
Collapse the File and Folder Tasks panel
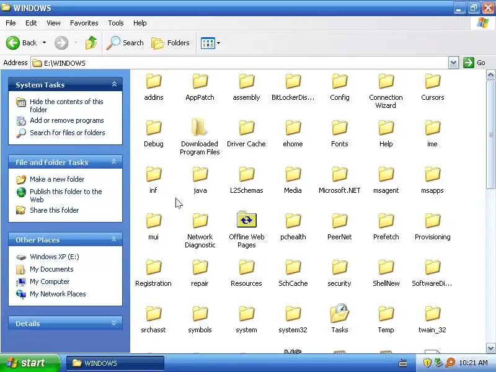click(114, 162)
